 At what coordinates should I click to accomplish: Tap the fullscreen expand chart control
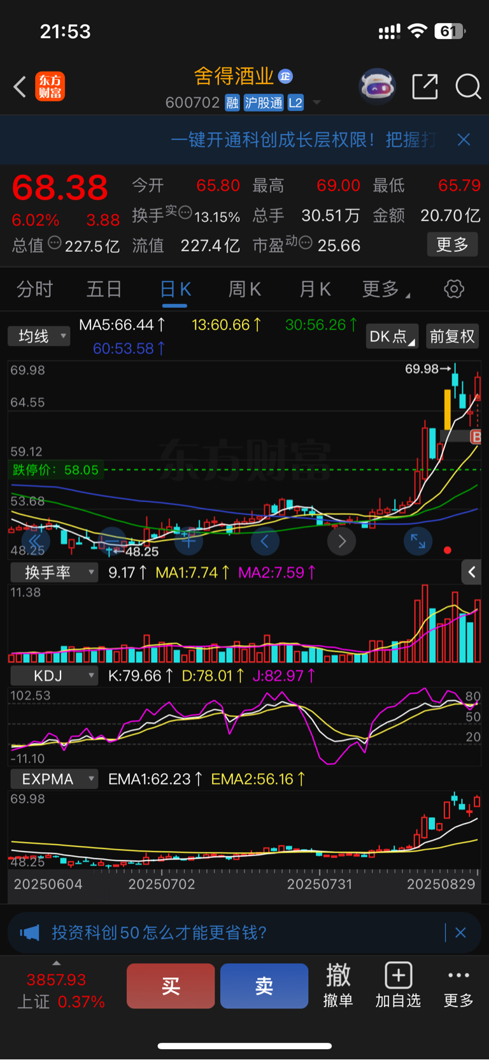418,541
